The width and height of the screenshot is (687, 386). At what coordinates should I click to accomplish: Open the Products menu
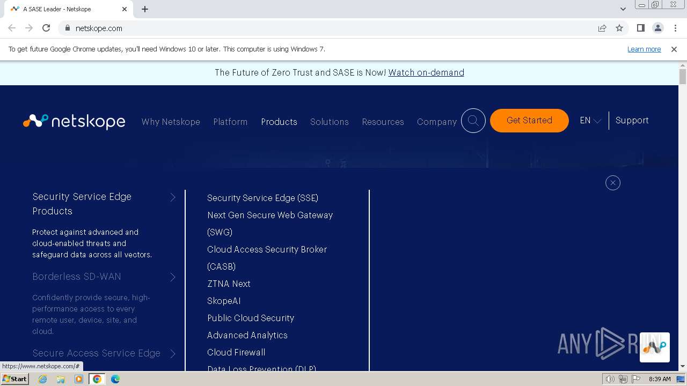click(279, 122)
